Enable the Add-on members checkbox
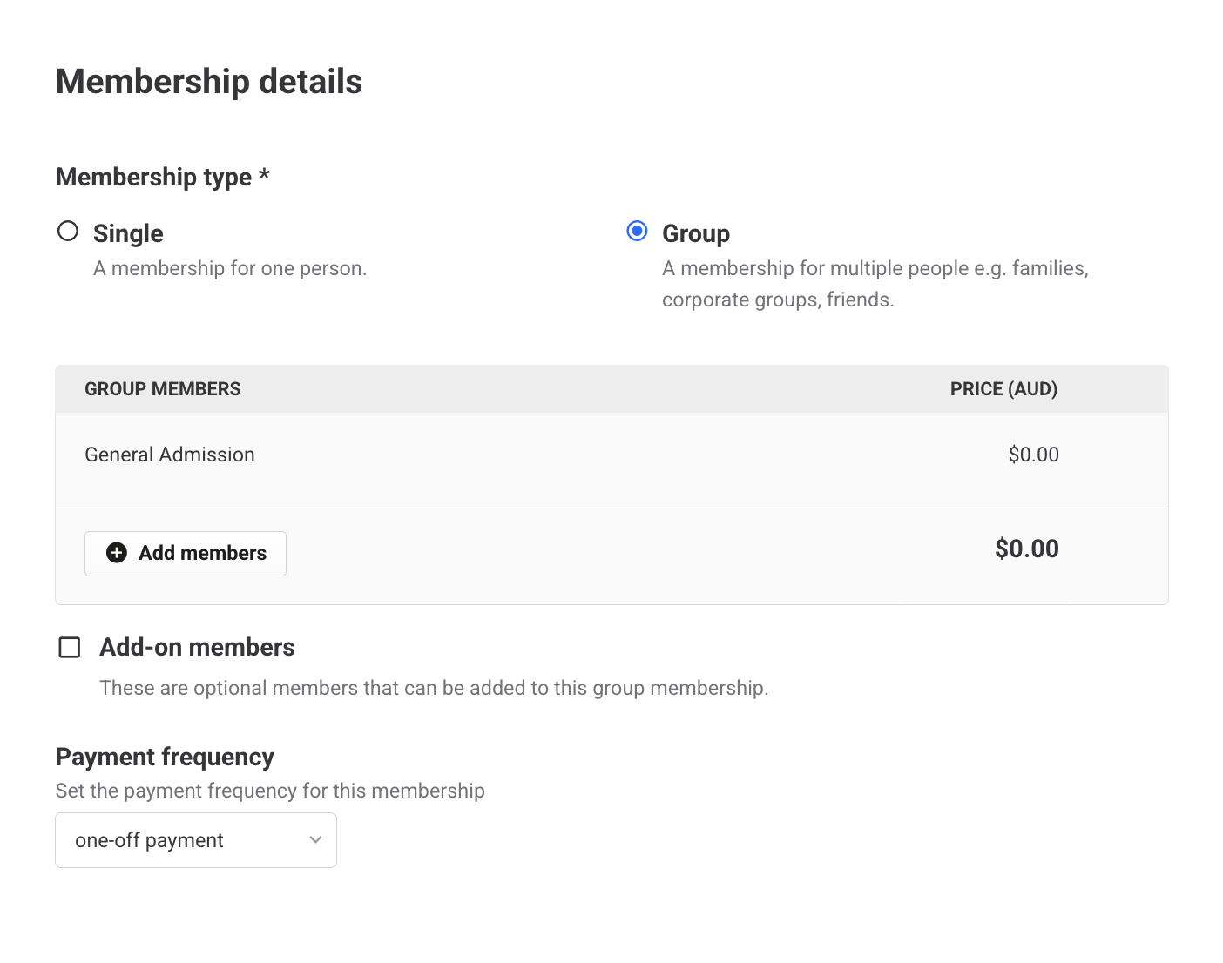The width and height of the screenshot is (1223, 963). pyautogui.click(x=70, y=648)
